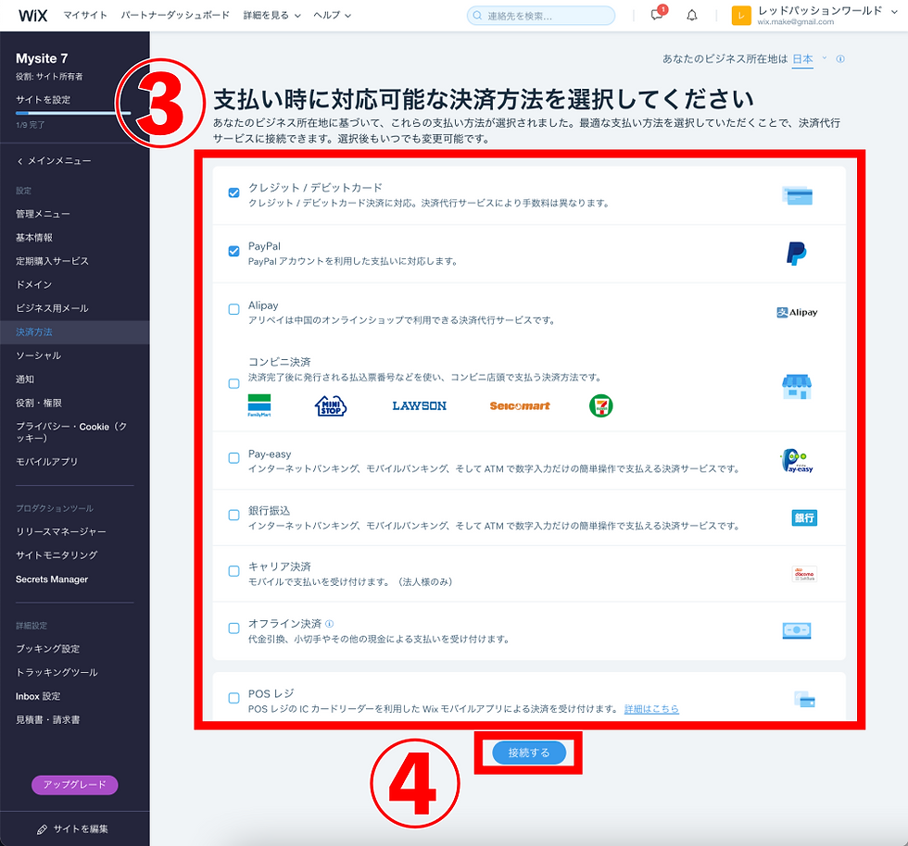Screen dimensions: 908x846
Task: Click the Seicomart logo
Action: click(x=520, y=405)
